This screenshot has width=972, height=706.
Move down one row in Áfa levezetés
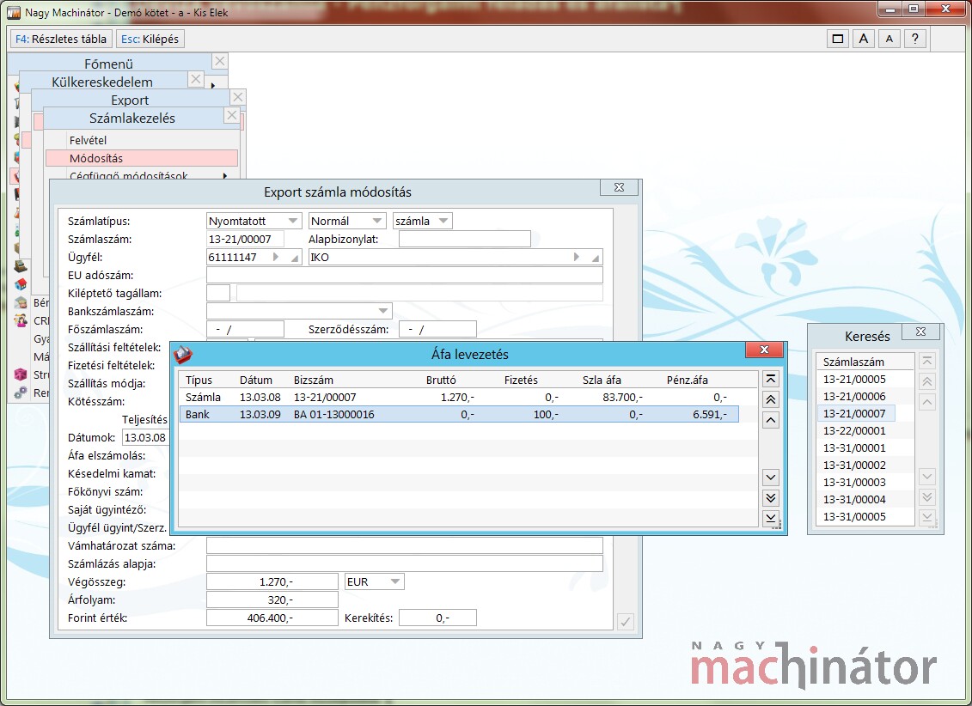pyautogui.click(x=771, y=478)
